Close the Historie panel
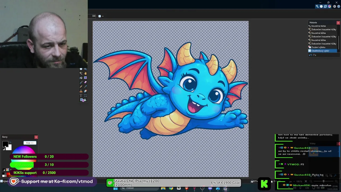 click(x=338, y=23)
